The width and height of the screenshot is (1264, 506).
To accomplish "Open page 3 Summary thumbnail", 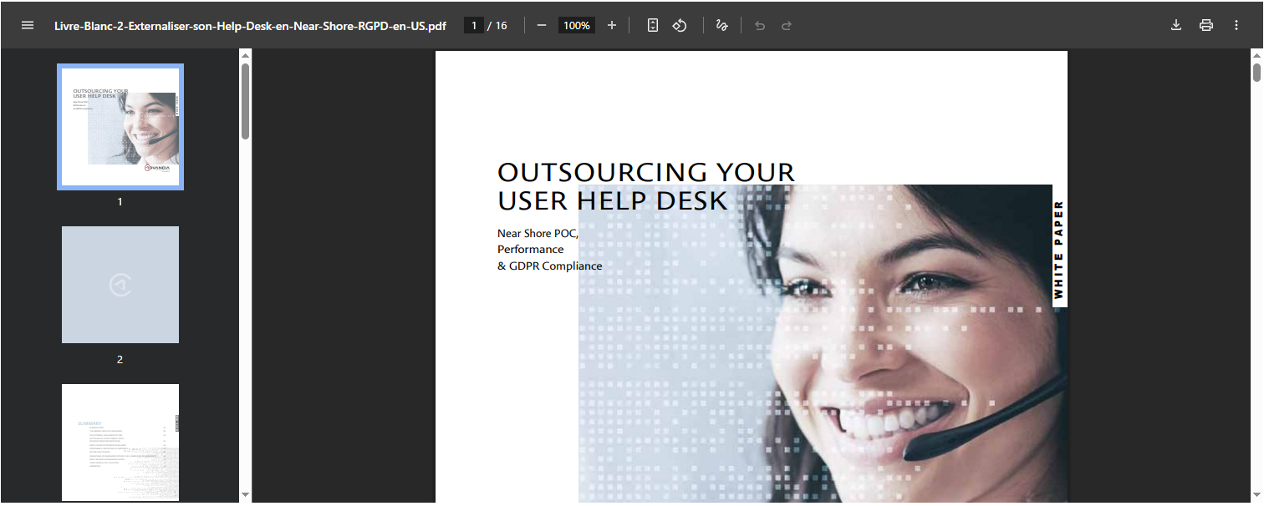I will pos(120,443).
